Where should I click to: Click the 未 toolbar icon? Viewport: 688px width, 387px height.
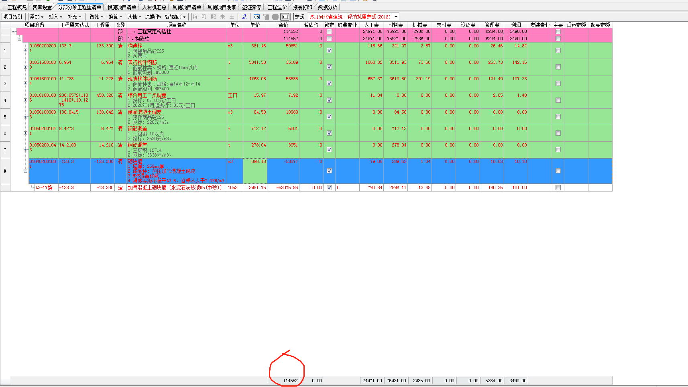pyautogui.click(x=222, y=17)
